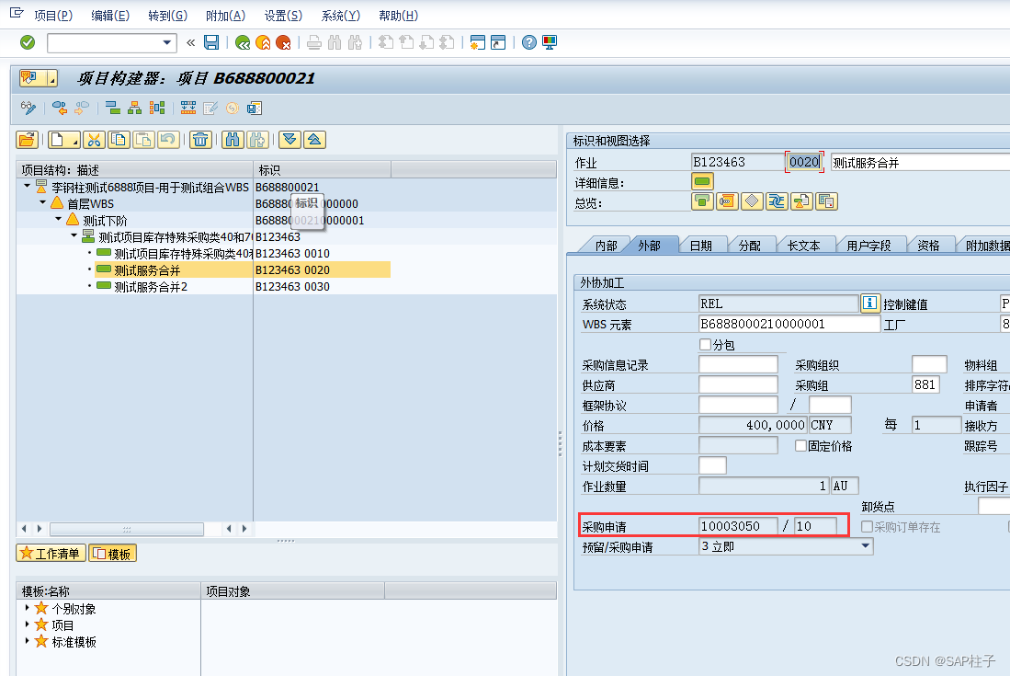
Task: Click the 采购组 field showing 881
Action: 925,385
